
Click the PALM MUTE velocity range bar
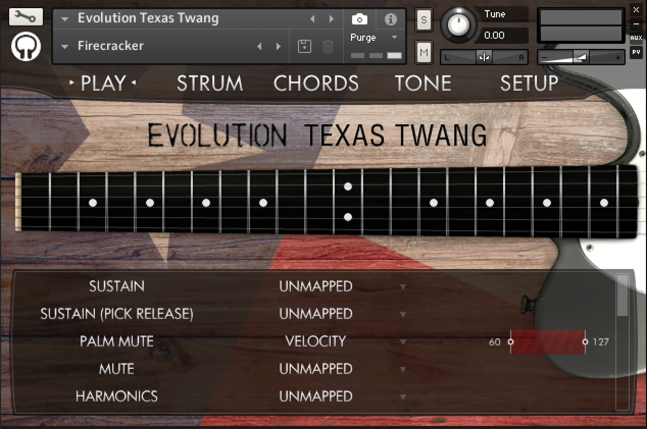click(x=548, y=342)
